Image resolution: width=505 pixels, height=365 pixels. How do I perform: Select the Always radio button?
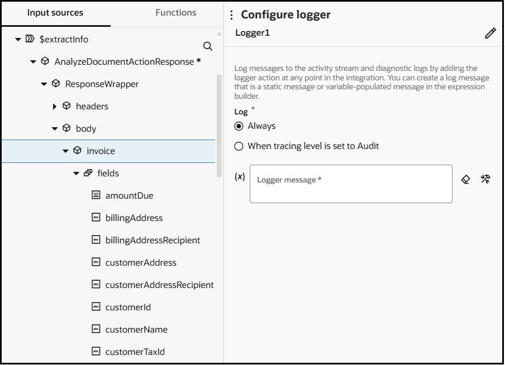click(239, 126)
